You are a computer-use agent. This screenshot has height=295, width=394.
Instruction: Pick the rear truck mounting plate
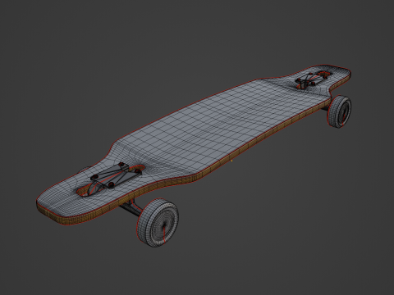pyautogui.click(x=312, y=79)
